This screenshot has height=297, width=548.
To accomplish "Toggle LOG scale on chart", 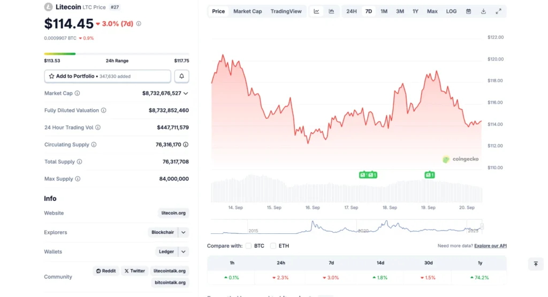I will coord(451,11).
